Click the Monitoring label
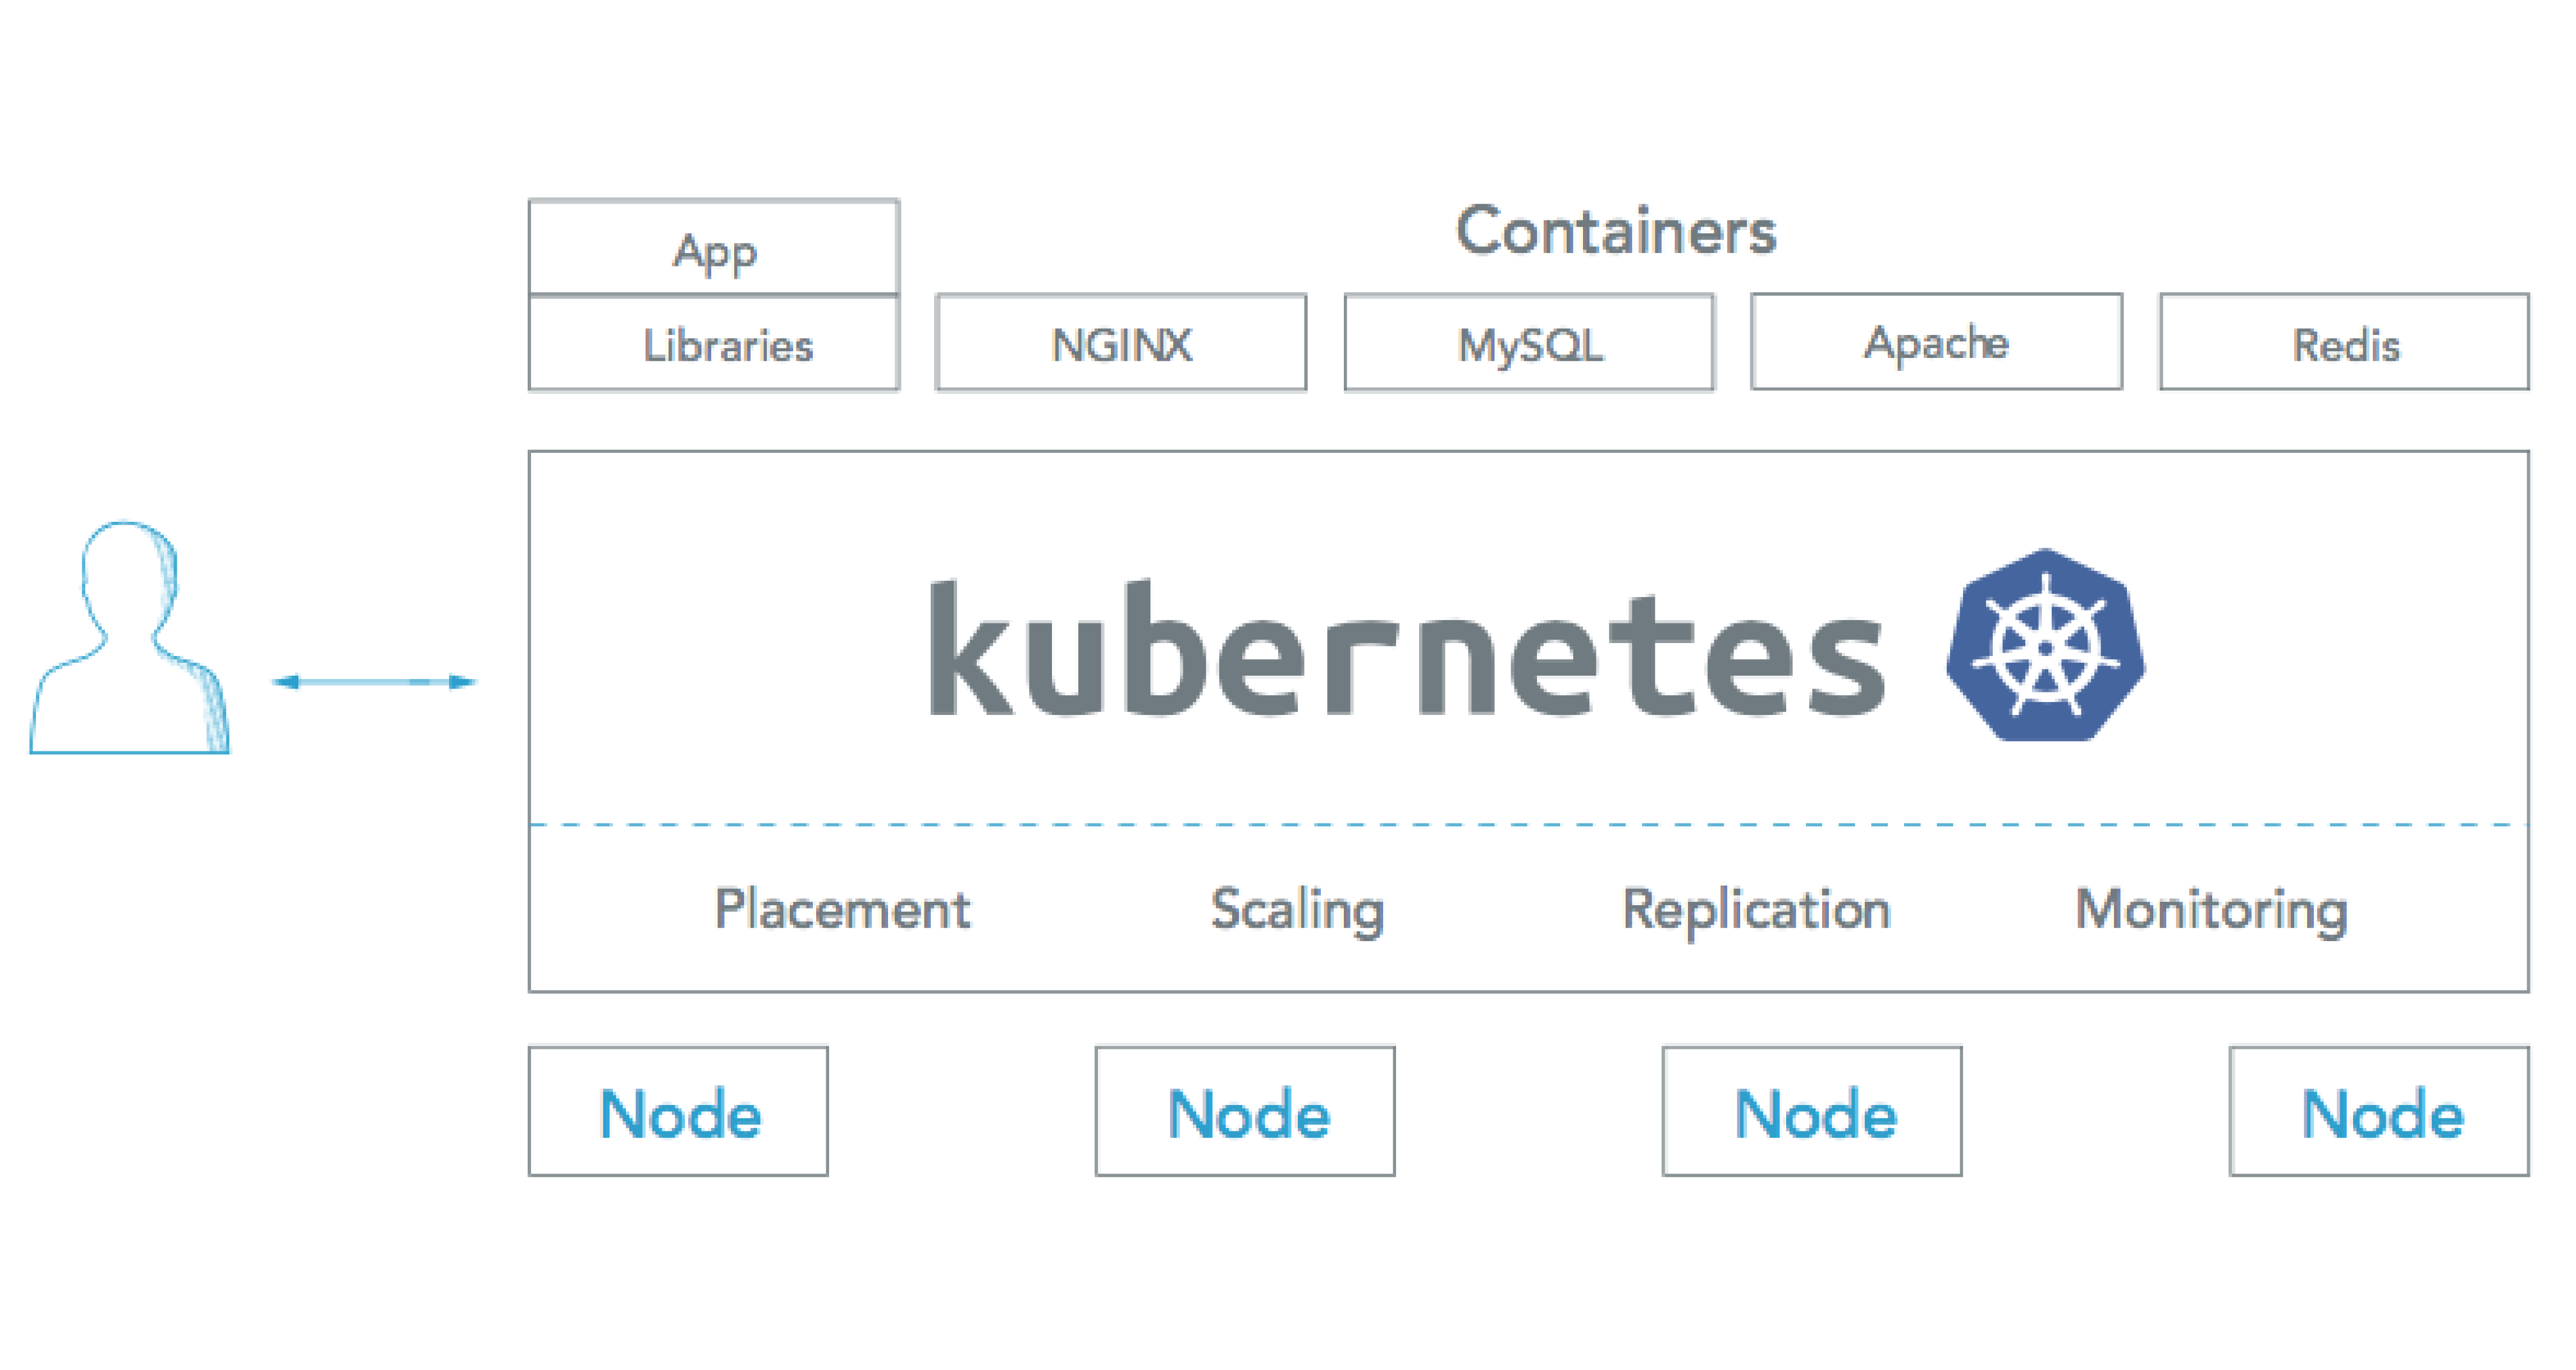Screen dimensions: 2576x1370 pos(2211,909)
